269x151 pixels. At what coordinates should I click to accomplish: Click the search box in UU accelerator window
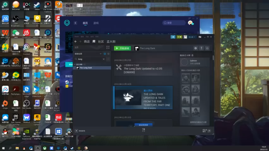click(174, 23)
